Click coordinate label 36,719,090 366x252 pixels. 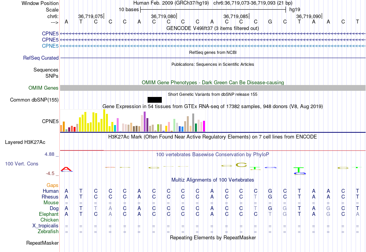tap(309, 16)
